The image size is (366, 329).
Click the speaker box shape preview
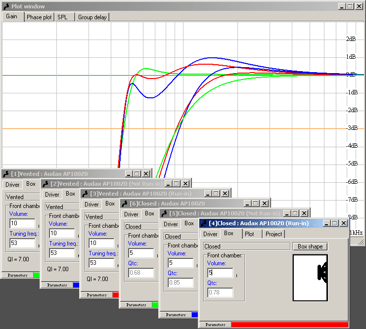(x=310, y=278)
